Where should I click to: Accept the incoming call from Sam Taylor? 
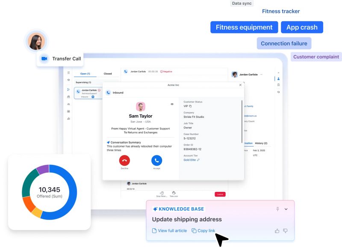[156, 161]
